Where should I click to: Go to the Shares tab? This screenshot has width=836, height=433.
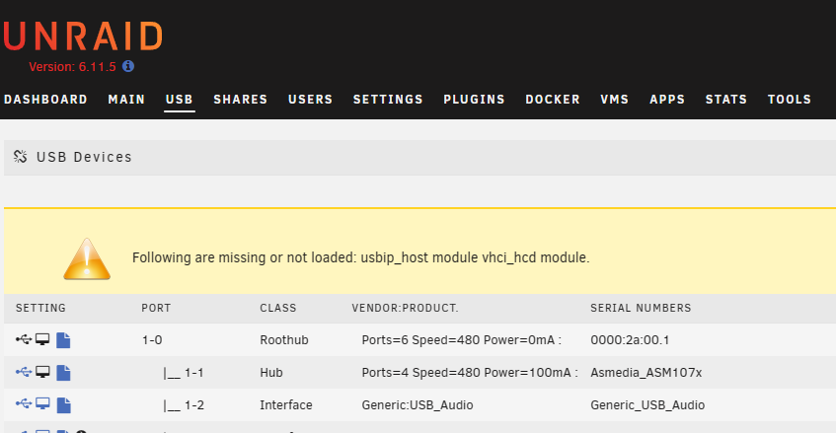click(241, 100)
